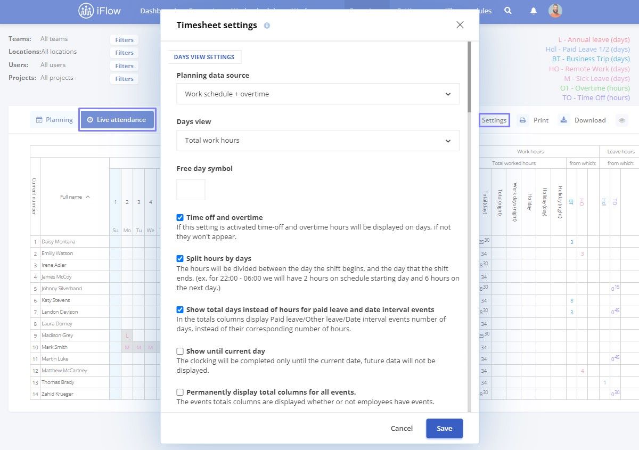Open the user profile avatar
Image resolution: width=639 pixels, height=450 pixels.
click(x=555, y=11)
